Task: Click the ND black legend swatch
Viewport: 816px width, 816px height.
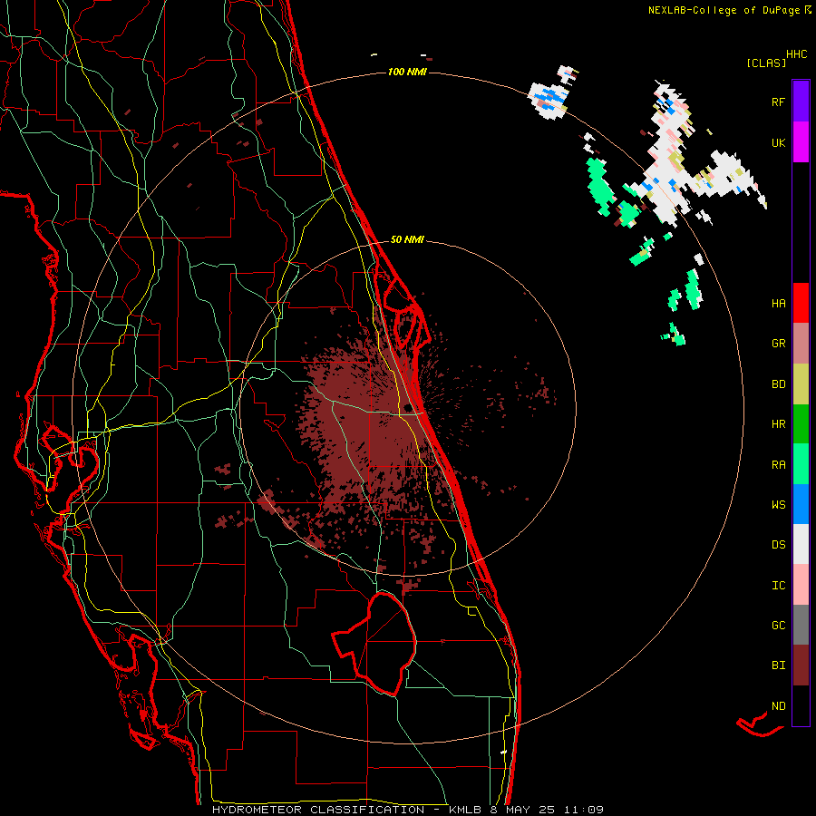Action: point(801,705)
